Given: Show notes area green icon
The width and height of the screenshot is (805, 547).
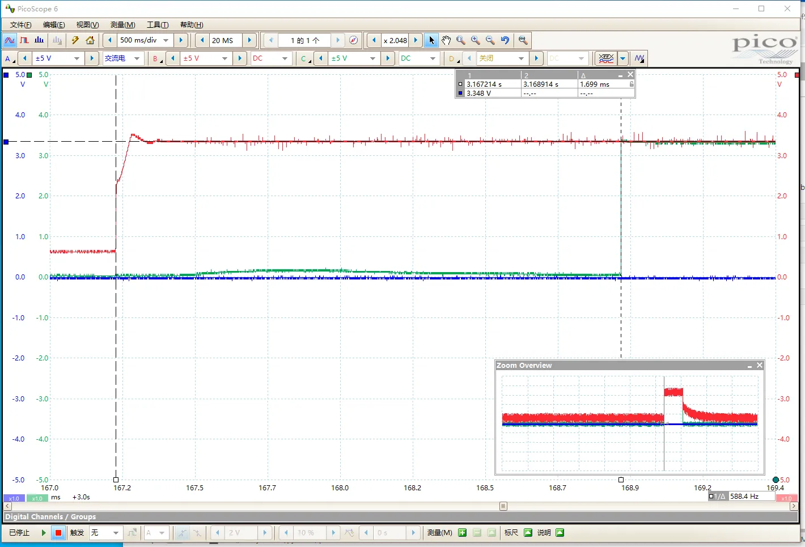Looking at the screenshot, I should (560, 533).
